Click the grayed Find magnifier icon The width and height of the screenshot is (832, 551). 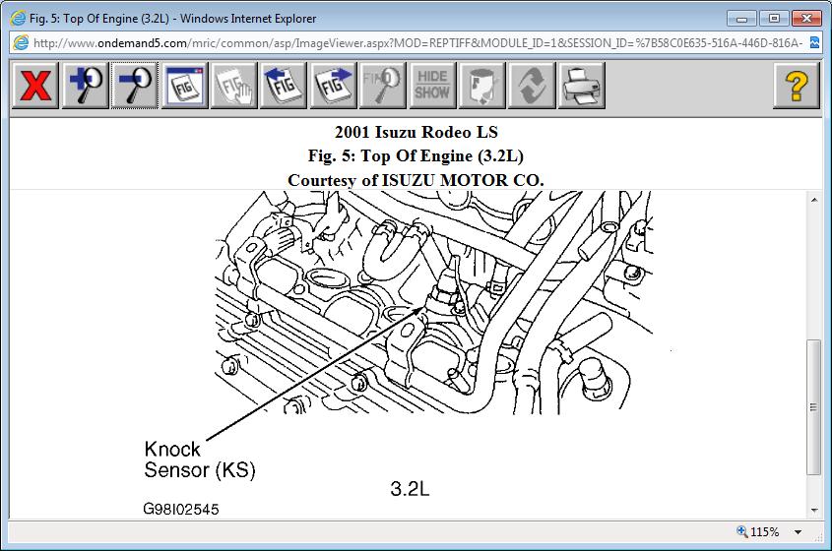(x=383, y=86)
